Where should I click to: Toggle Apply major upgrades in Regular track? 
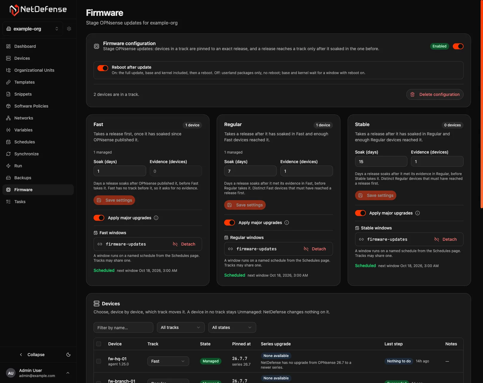[x=230, y=223]
